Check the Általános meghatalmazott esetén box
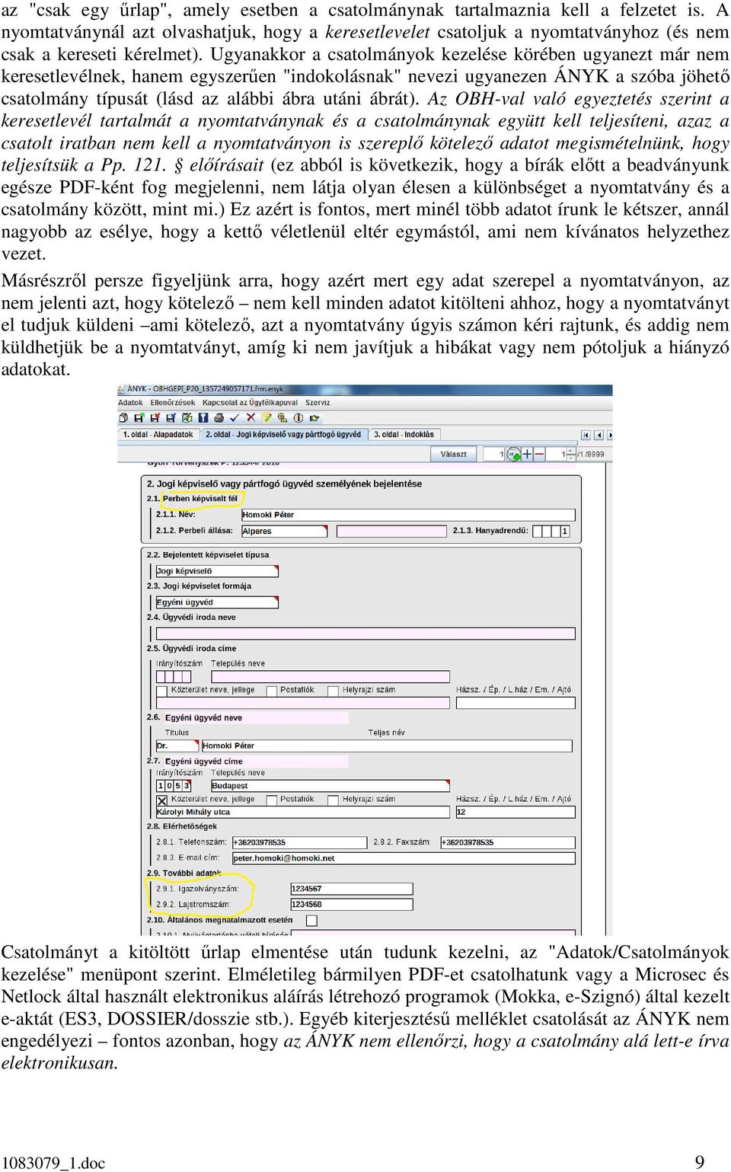731x1172 pixels. click(311, 921)
